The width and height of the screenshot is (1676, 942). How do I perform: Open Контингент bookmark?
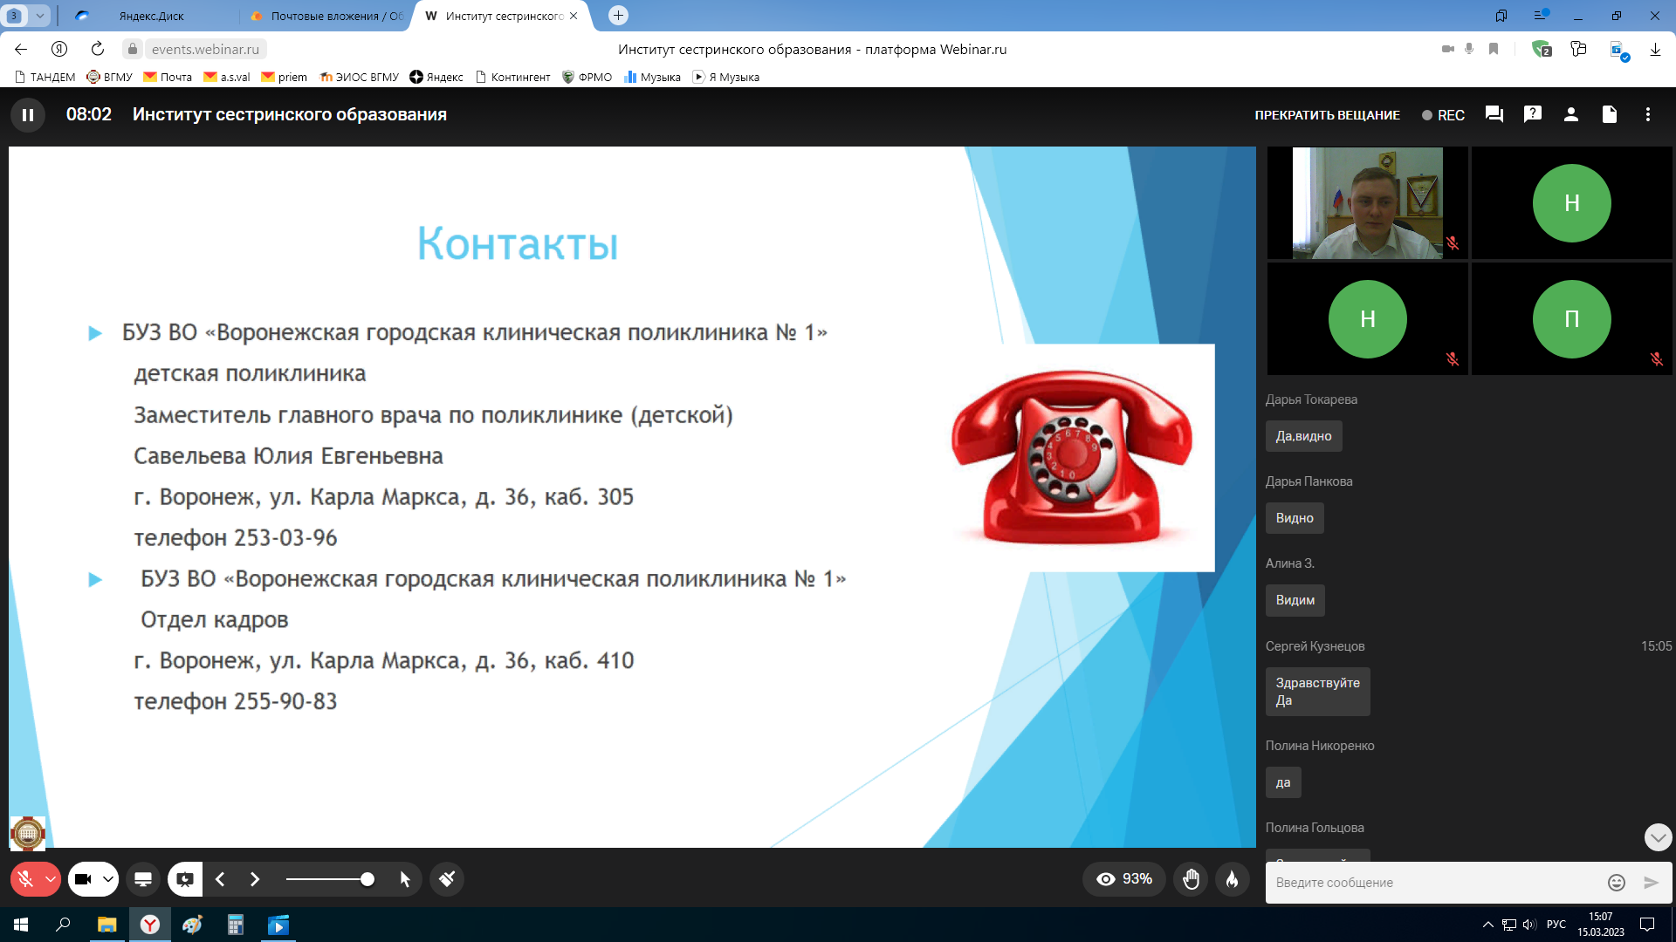coord(512,78)
